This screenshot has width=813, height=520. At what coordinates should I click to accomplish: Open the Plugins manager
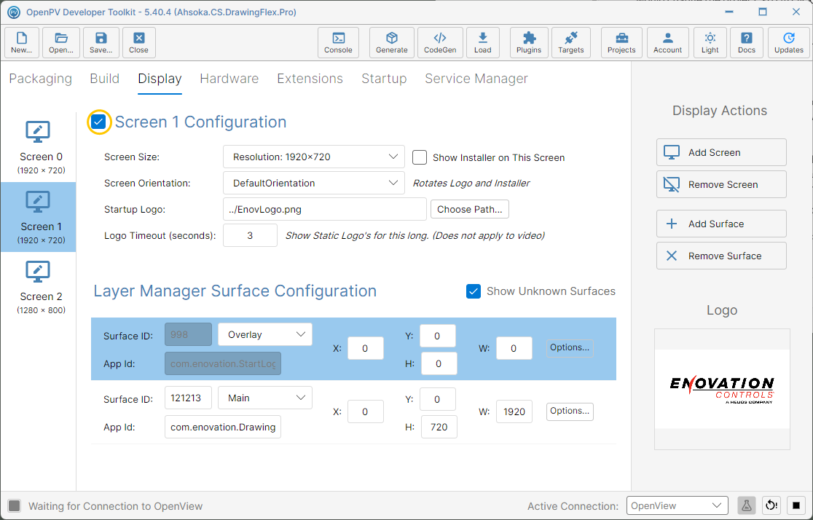pos(529,42)
